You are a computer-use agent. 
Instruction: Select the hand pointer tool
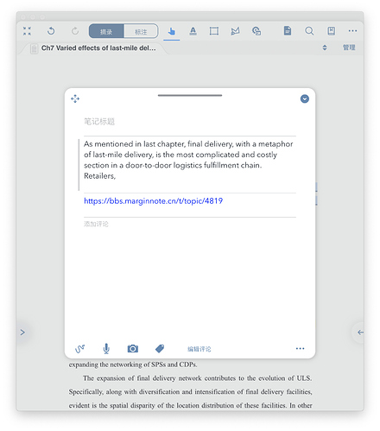tap(172, 31)
